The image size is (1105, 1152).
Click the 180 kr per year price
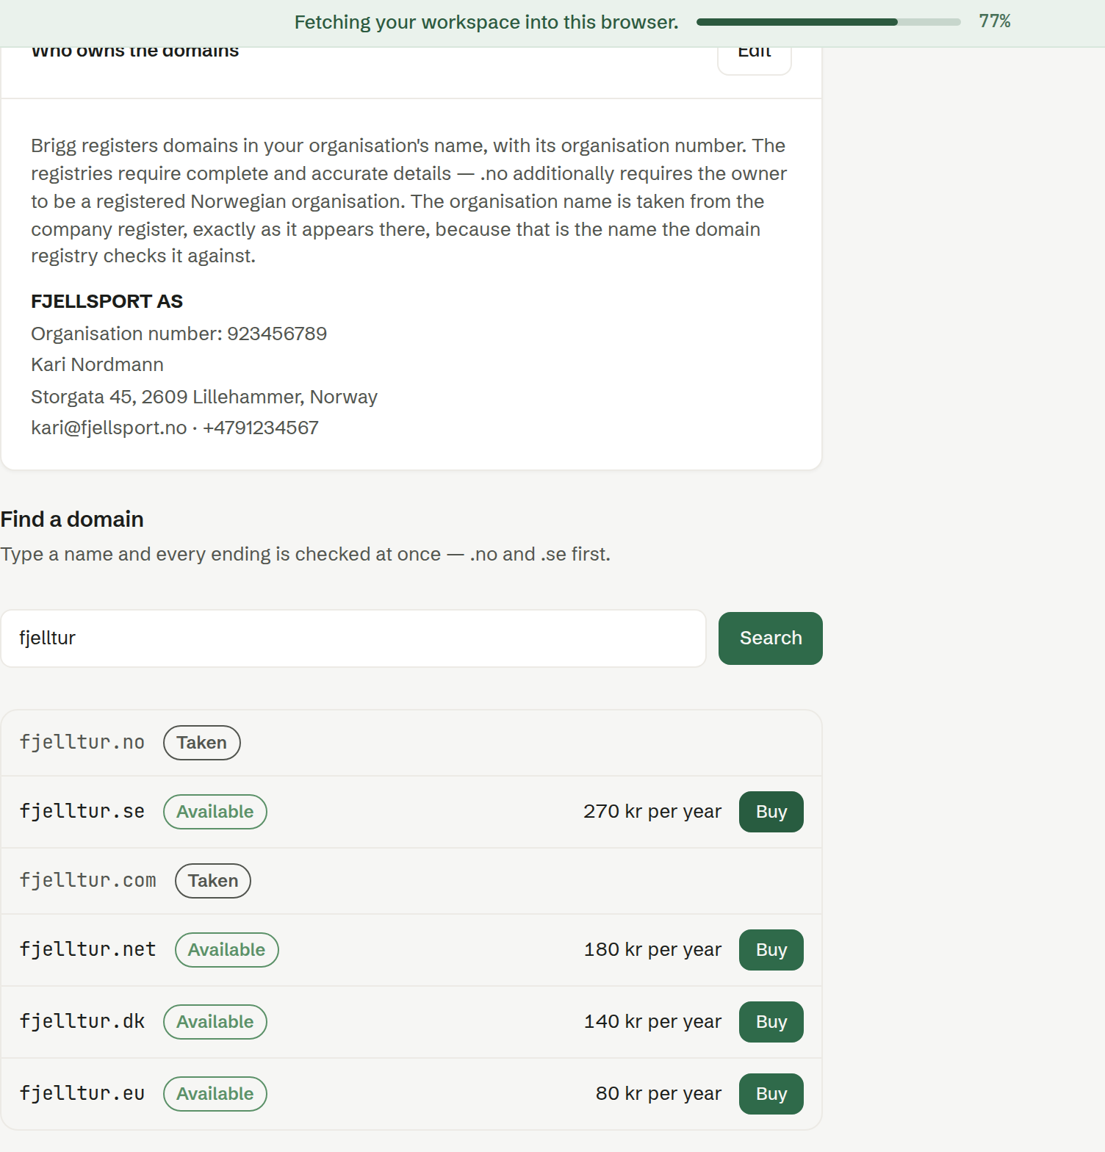pyautogui.click(x=652, y=950)
